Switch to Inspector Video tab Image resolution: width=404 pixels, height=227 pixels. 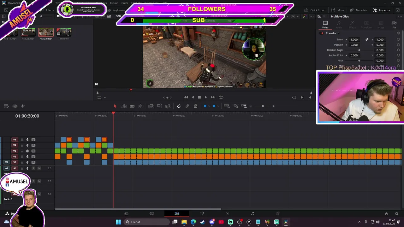tap(325, 25)
